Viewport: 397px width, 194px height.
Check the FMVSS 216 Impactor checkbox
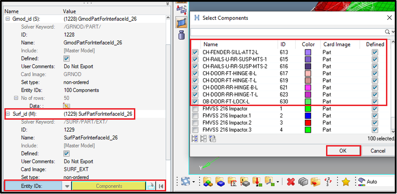click(x=195, y=109)
